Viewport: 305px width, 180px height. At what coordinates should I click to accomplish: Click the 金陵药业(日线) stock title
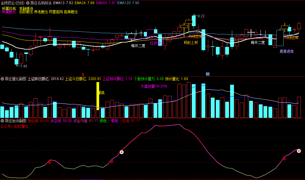(13, 3)
